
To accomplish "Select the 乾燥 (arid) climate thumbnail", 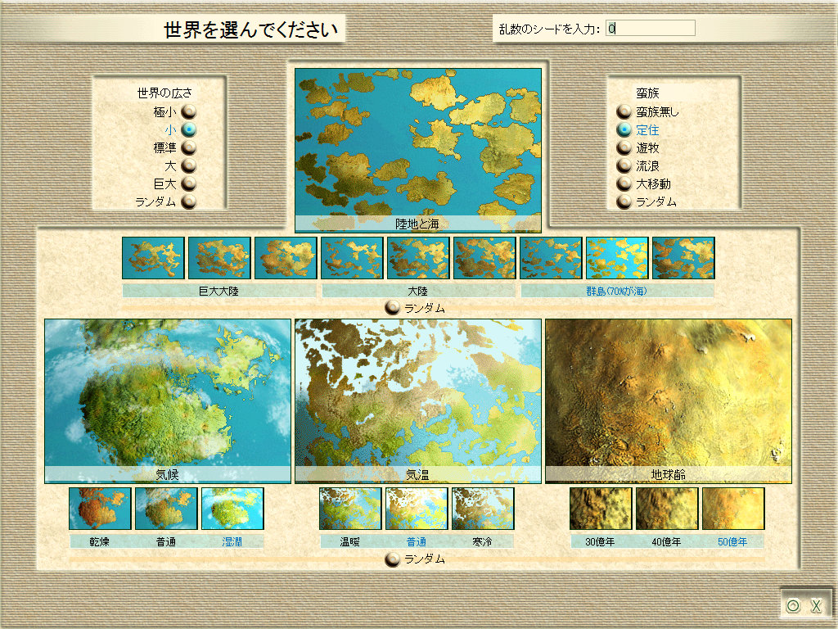I will (100, 509).
